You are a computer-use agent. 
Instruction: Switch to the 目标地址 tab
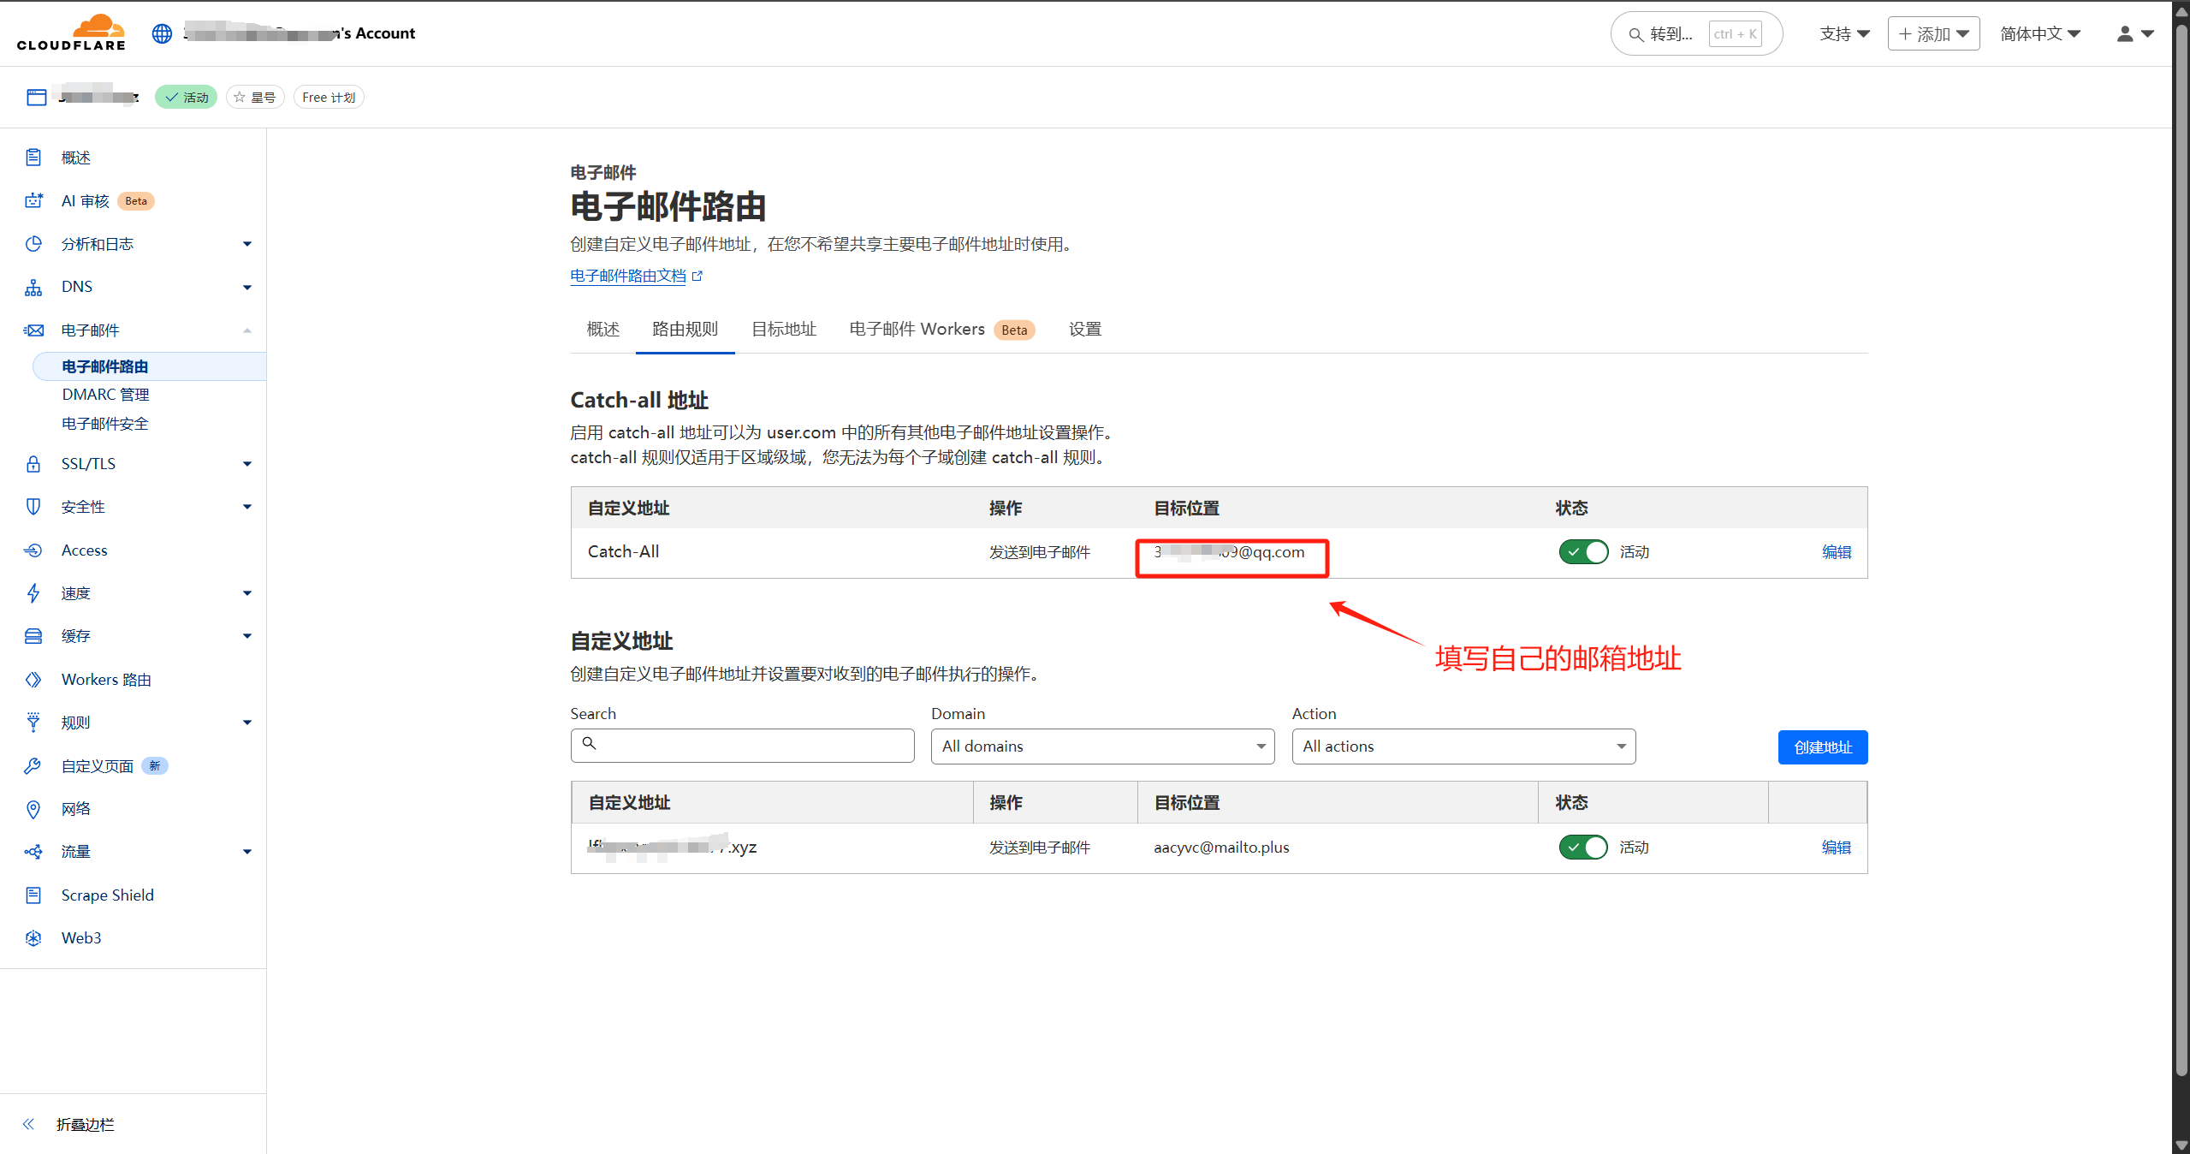(783, 330)
